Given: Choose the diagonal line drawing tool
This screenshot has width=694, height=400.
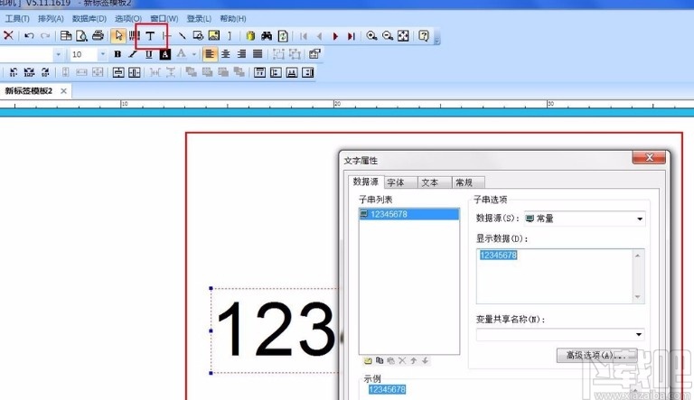Looking at the screenshot, I should click(182, 36).
